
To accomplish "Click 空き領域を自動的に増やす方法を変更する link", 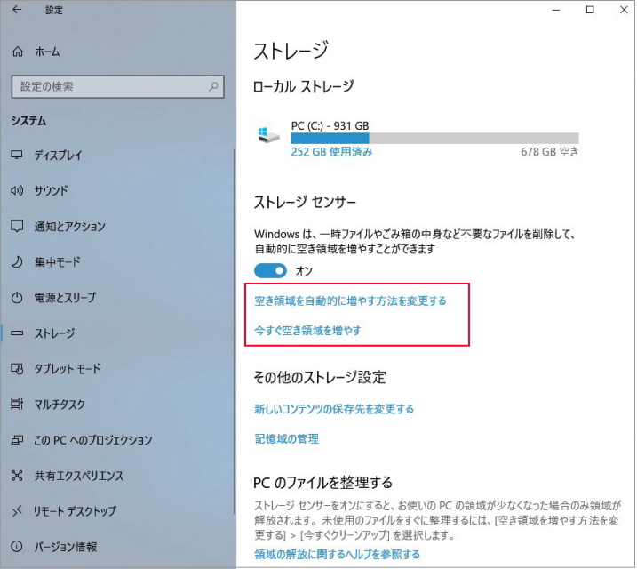I will point(350,301).
